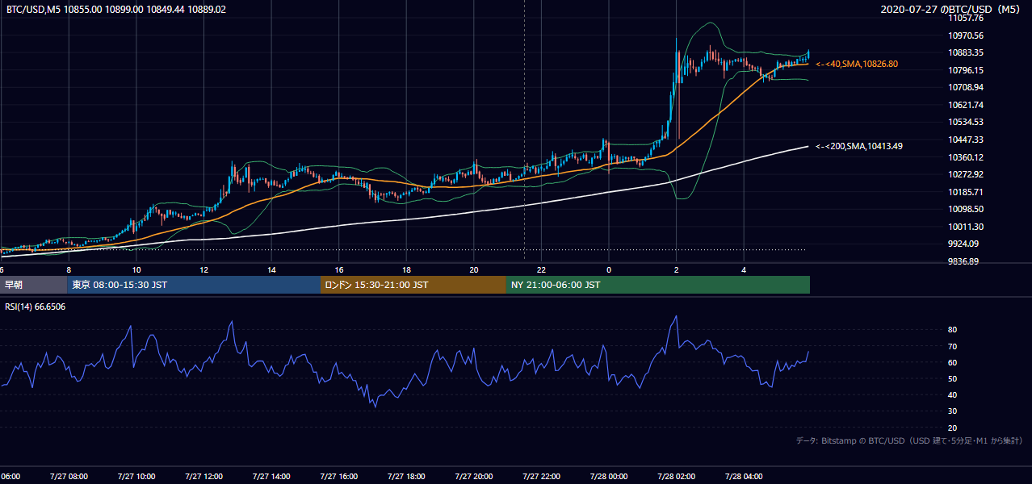This screenshot has height=484, width=1032.
Task: Click RSI axis level 50
Action: 952,378
